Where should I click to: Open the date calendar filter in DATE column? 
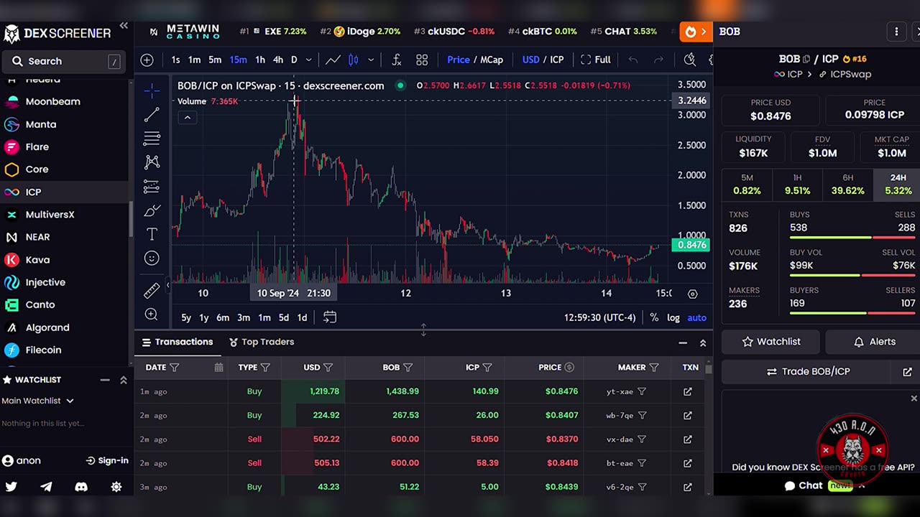tap(218, 368)
